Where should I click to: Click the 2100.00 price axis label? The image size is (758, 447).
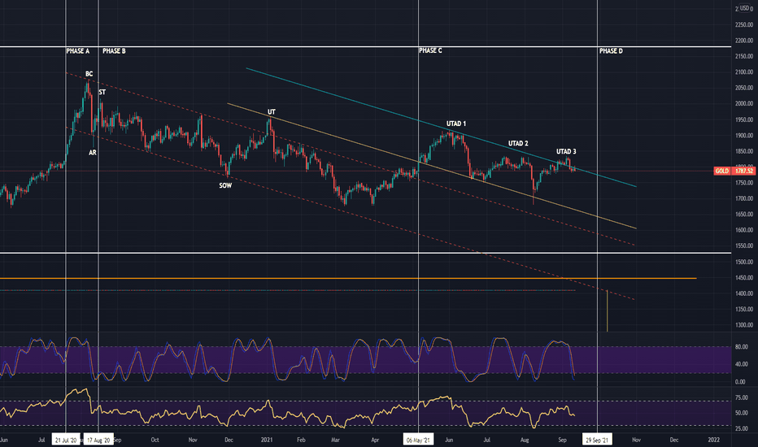[x=744, y=72]
